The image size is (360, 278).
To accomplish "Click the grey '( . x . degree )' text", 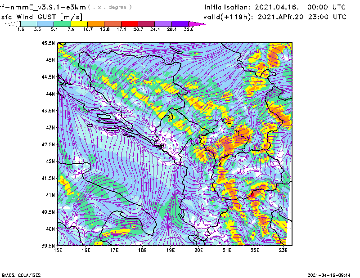I will point(110,7).
